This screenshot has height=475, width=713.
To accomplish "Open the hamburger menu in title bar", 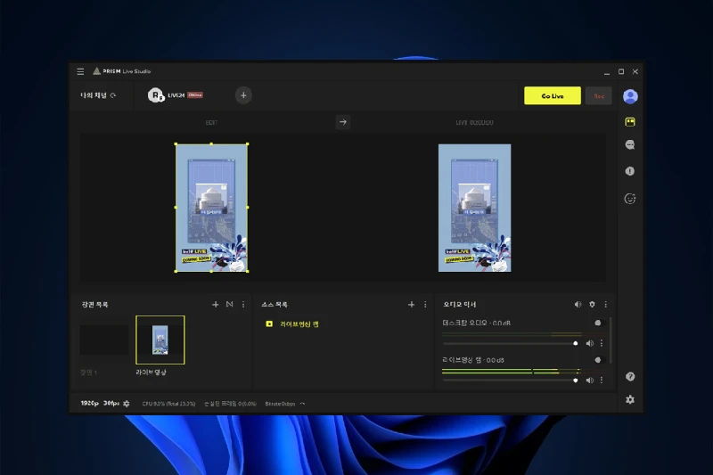I will pyautogui.click(x=80, y=71).
